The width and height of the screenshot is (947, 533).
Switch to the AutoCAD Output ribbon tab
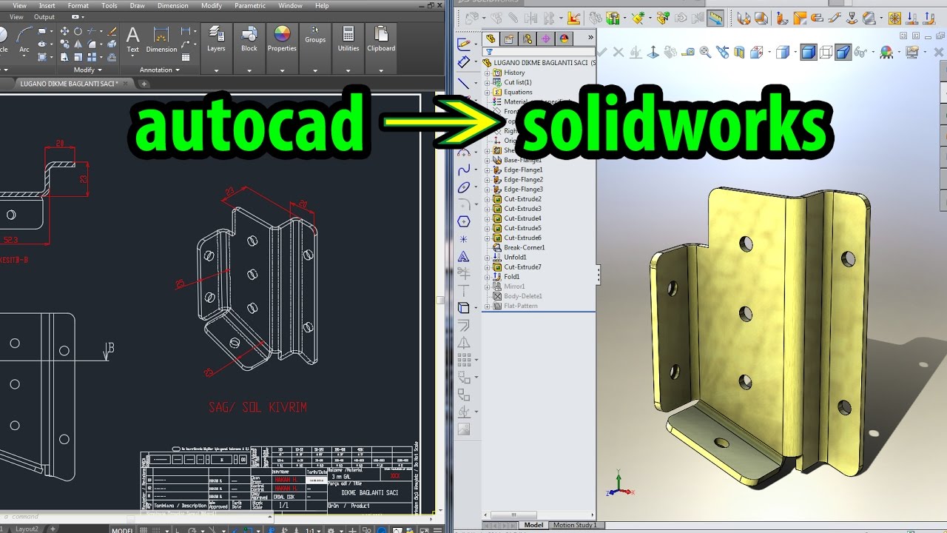click(44, 16)
